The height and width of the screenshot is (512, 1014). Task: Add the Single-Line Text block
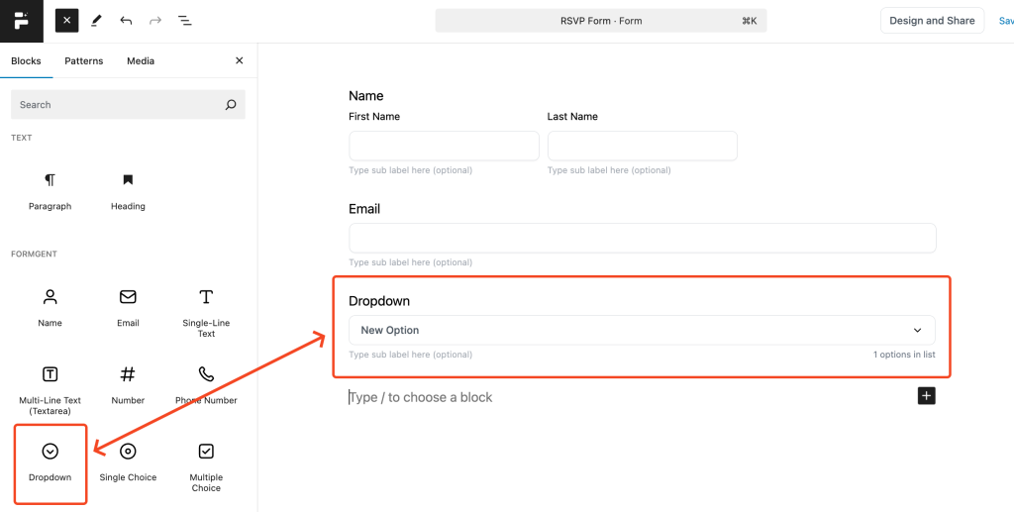point(206,314)
